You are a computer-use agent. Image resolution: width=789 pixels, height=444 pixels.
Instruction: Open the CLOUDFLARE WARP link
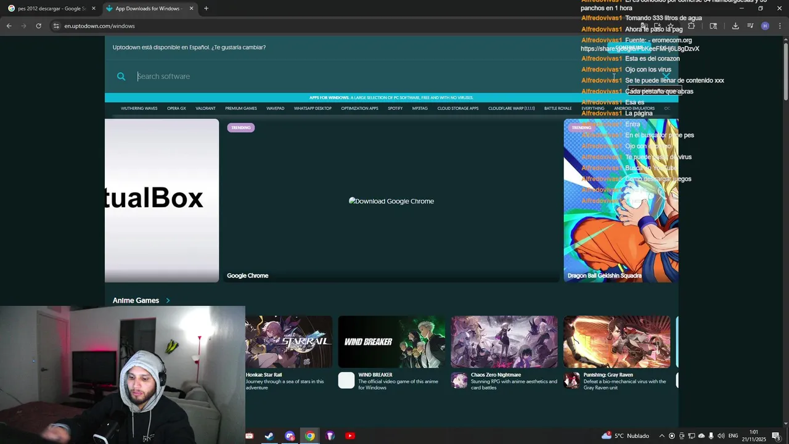point(511,109)
